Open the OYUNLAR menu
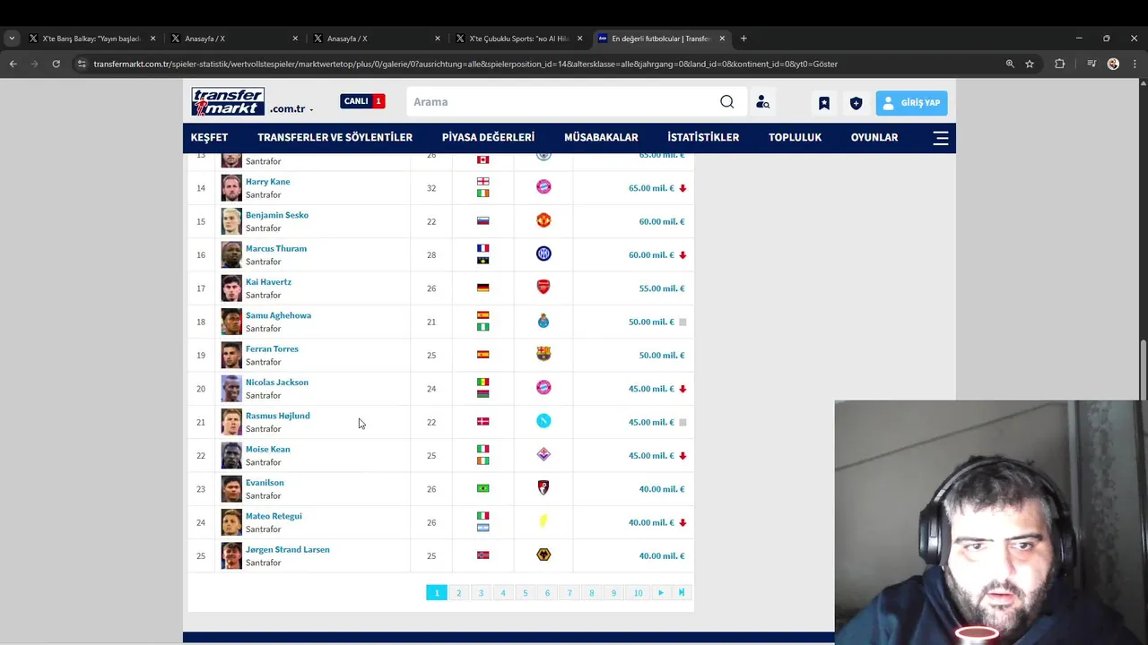 coord(874,137)
